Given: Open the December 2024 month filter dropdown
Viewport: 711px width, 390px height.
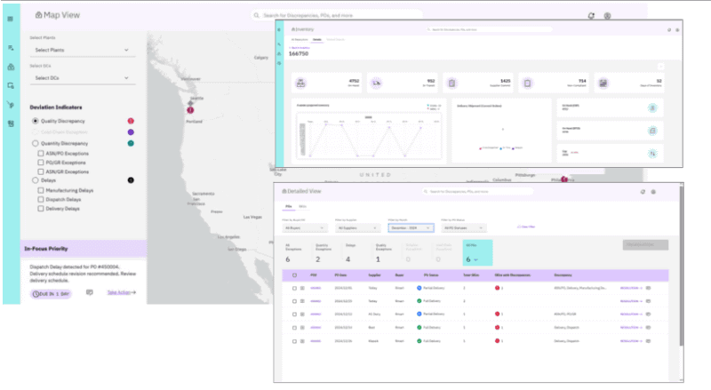Looking at the screenshot, I should (411, 227).
